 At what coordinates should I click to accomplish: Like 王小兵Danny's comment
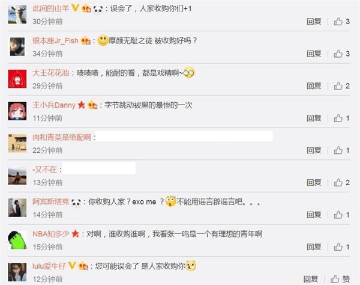pos(338,118)
